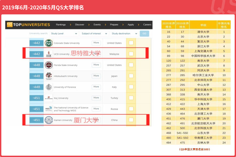Click 清华大学 in the ranking table
This screenshot has width=236, height=157.
pos(203,32)
